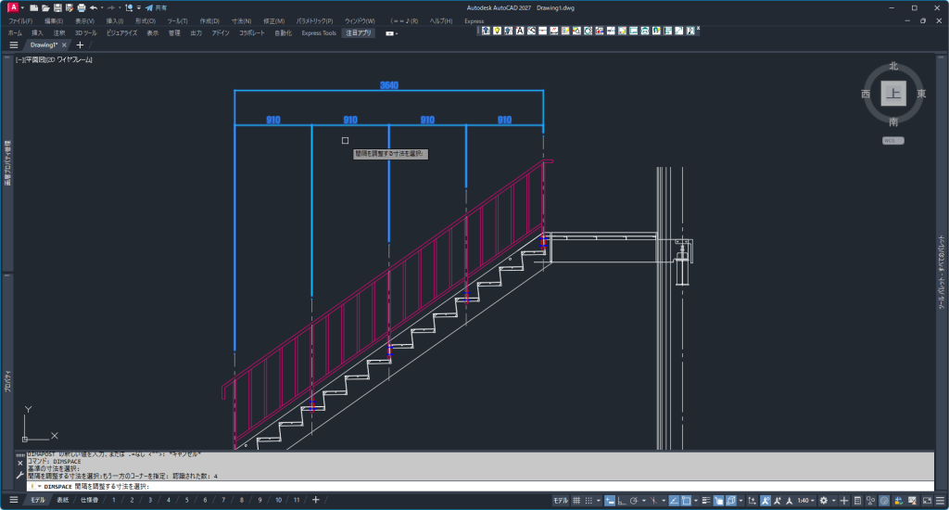
Task: Click the new drawing tab plus button
Action: click(x=80, y=45)
